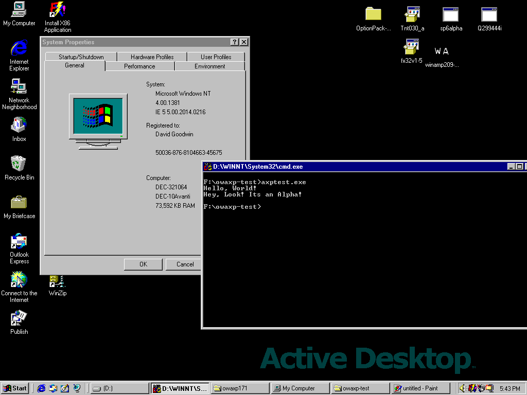Switch to the (D:) taskbar window
The image size is (527, 395).
tap(119, 388)
